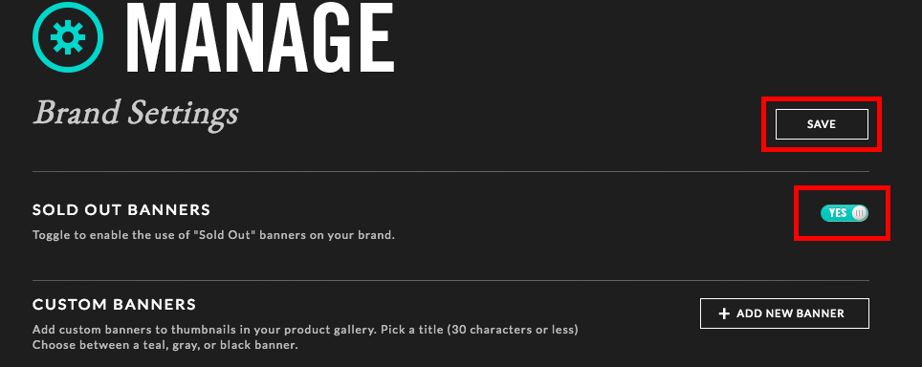Click the teal gear Manage icon
This screenshot has height=367, width=922.
[68, 37]
